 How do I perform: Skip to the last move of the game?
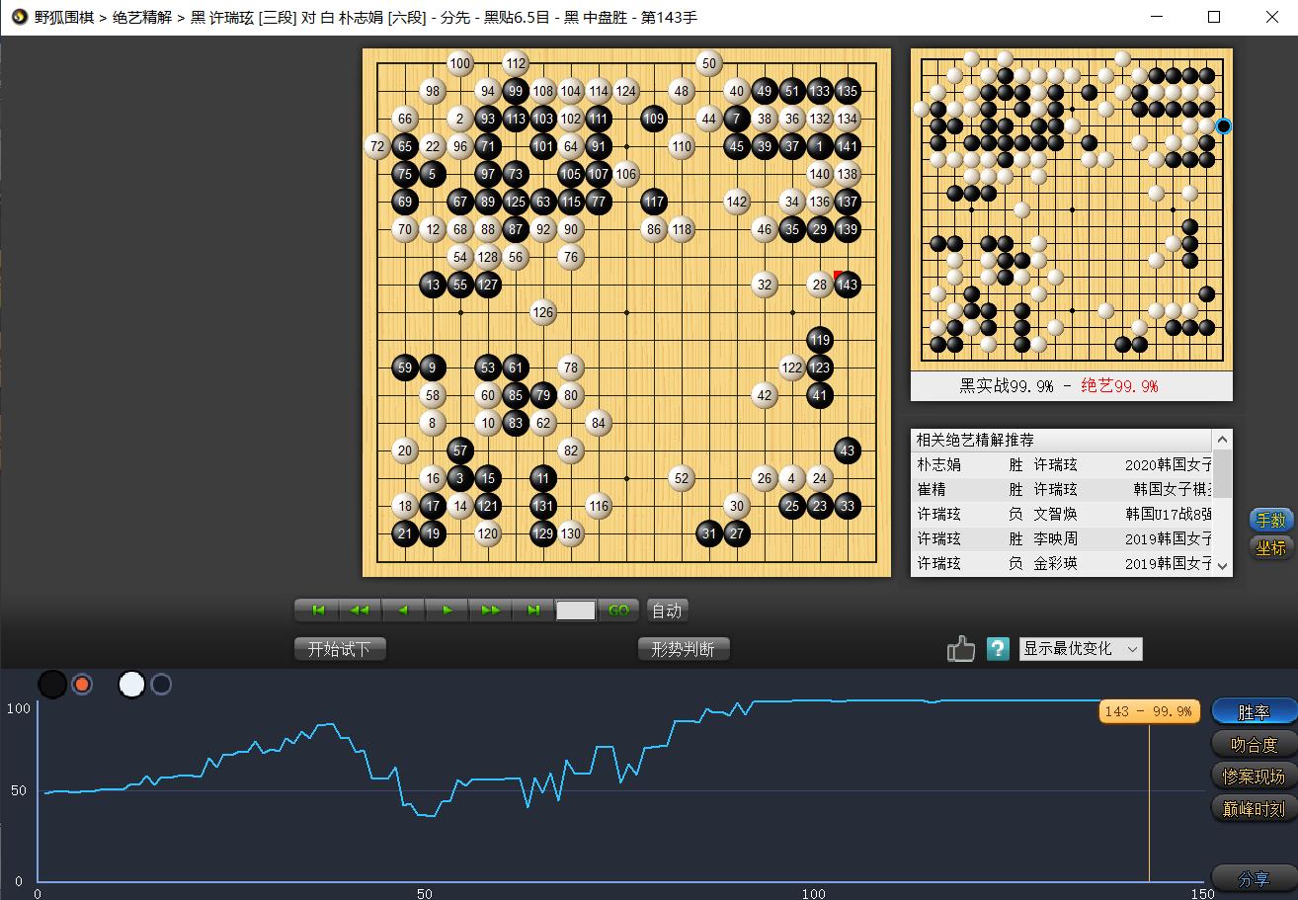[x=533, y=611]
